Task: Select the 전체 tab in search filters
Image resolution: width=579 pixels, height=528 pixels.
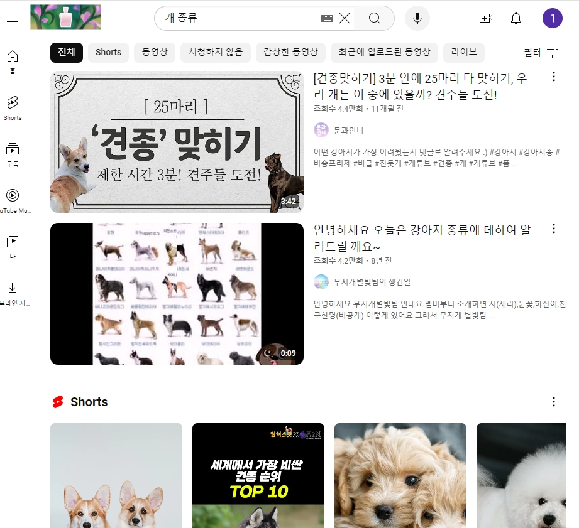Action: point(66,53)
